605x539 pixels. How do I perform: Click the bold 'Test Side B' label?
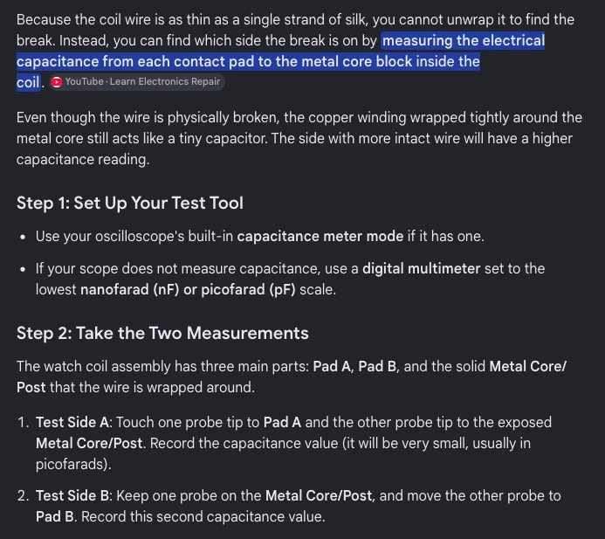(x=72, y=495)
